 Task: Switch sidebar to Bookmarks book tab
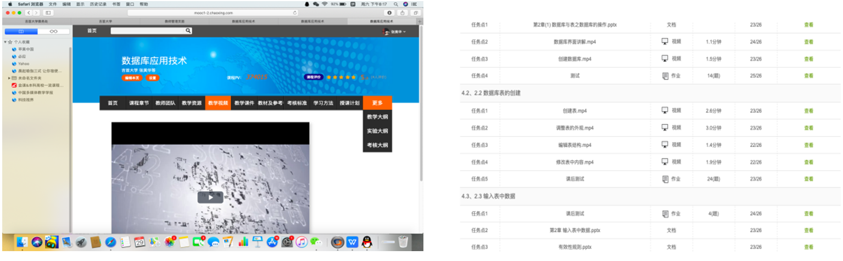tap(20, 31)
